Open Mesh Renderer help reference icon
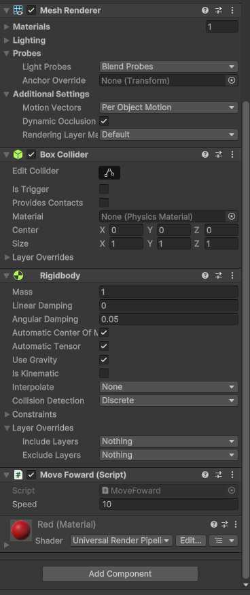The width and height of the screenshot is (250, 595). [205, 10]
